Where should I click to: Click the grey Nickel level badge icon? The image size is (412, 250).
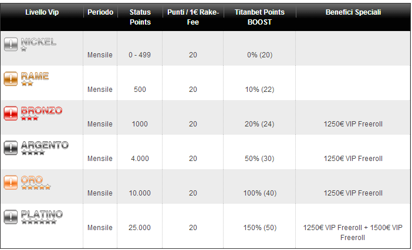[11, 44]
